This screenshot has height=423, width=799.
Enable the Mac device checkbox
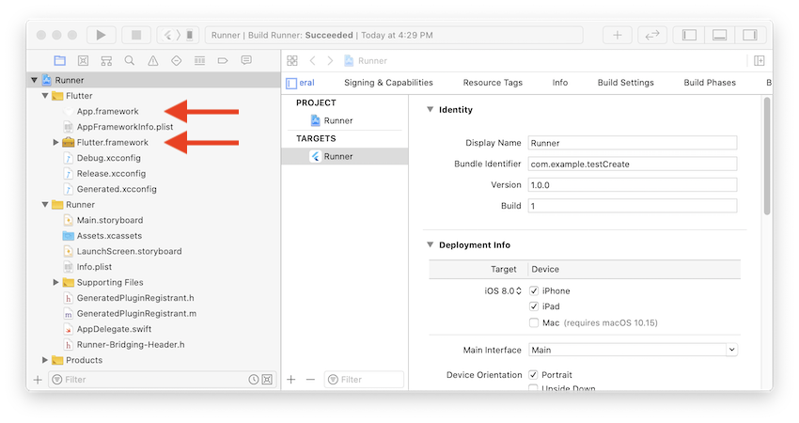[x=534, y=322]
